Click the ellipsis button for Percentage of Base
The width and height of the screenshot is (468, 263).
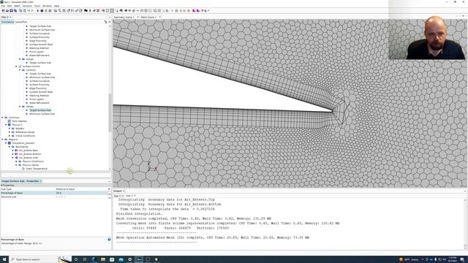pyautogui.click(x=109, y=193)
